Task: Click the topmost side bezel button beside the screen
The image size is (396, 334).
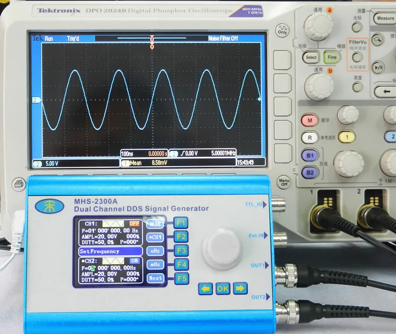Action: [282, 60]
